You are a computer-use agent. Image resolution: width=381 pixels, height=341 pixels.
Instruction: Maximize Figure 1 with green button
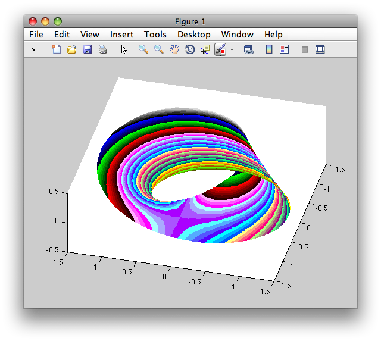[58, 21]
